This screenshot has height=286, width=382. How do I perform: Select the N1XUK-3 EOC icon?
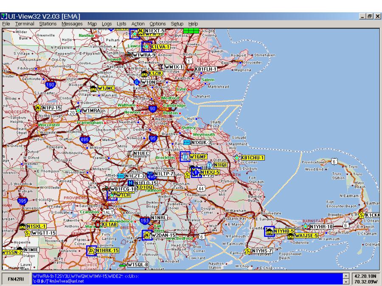(187, 143)
